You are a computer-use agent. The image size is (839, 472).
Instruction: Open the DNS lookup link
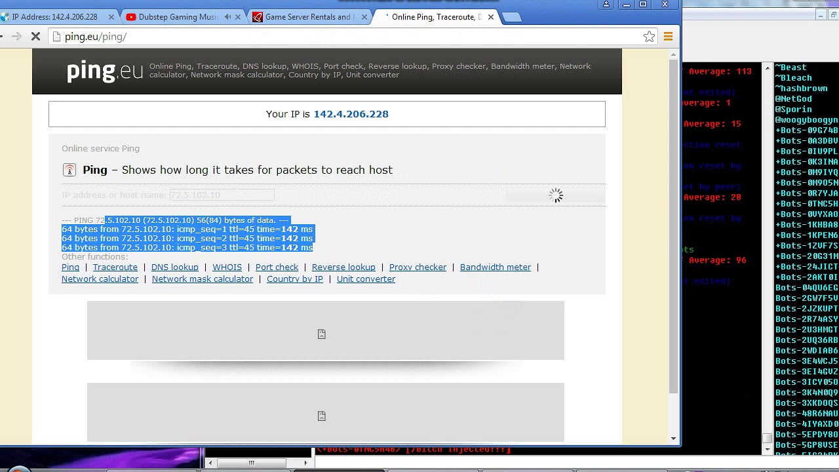[x=175, y=267]
